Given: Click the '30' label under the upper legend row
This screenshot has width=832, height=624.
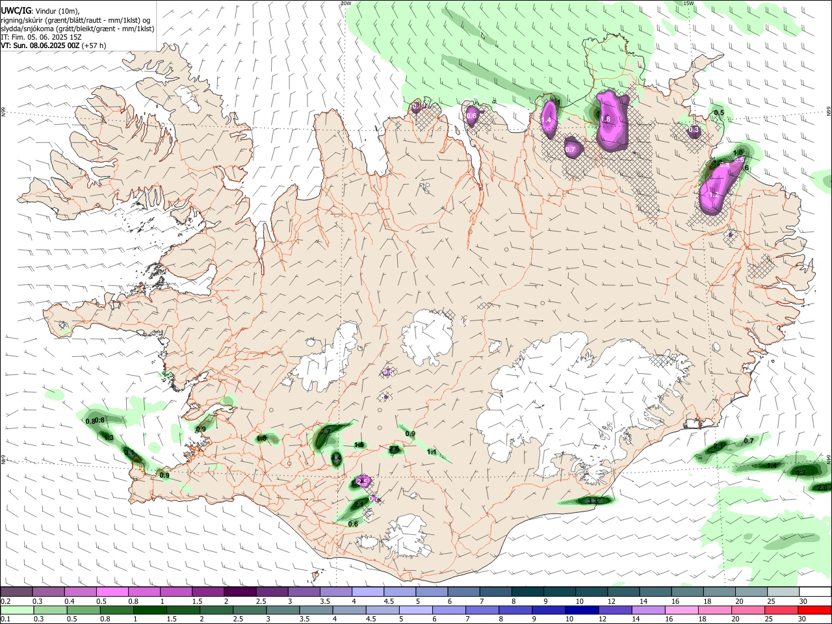Looking at the screenshot, I should (803, 601).
